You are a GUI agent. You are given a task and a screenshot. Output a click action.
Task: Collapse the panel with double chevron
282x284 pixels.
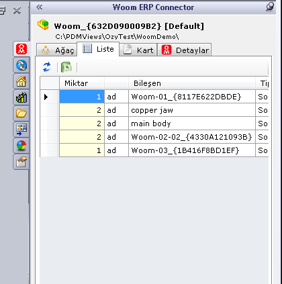click(40, 7)
